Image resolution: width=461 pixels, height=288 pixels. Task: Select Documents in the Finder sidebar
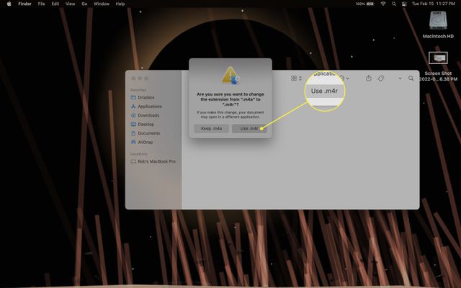[x=149, y=133]
